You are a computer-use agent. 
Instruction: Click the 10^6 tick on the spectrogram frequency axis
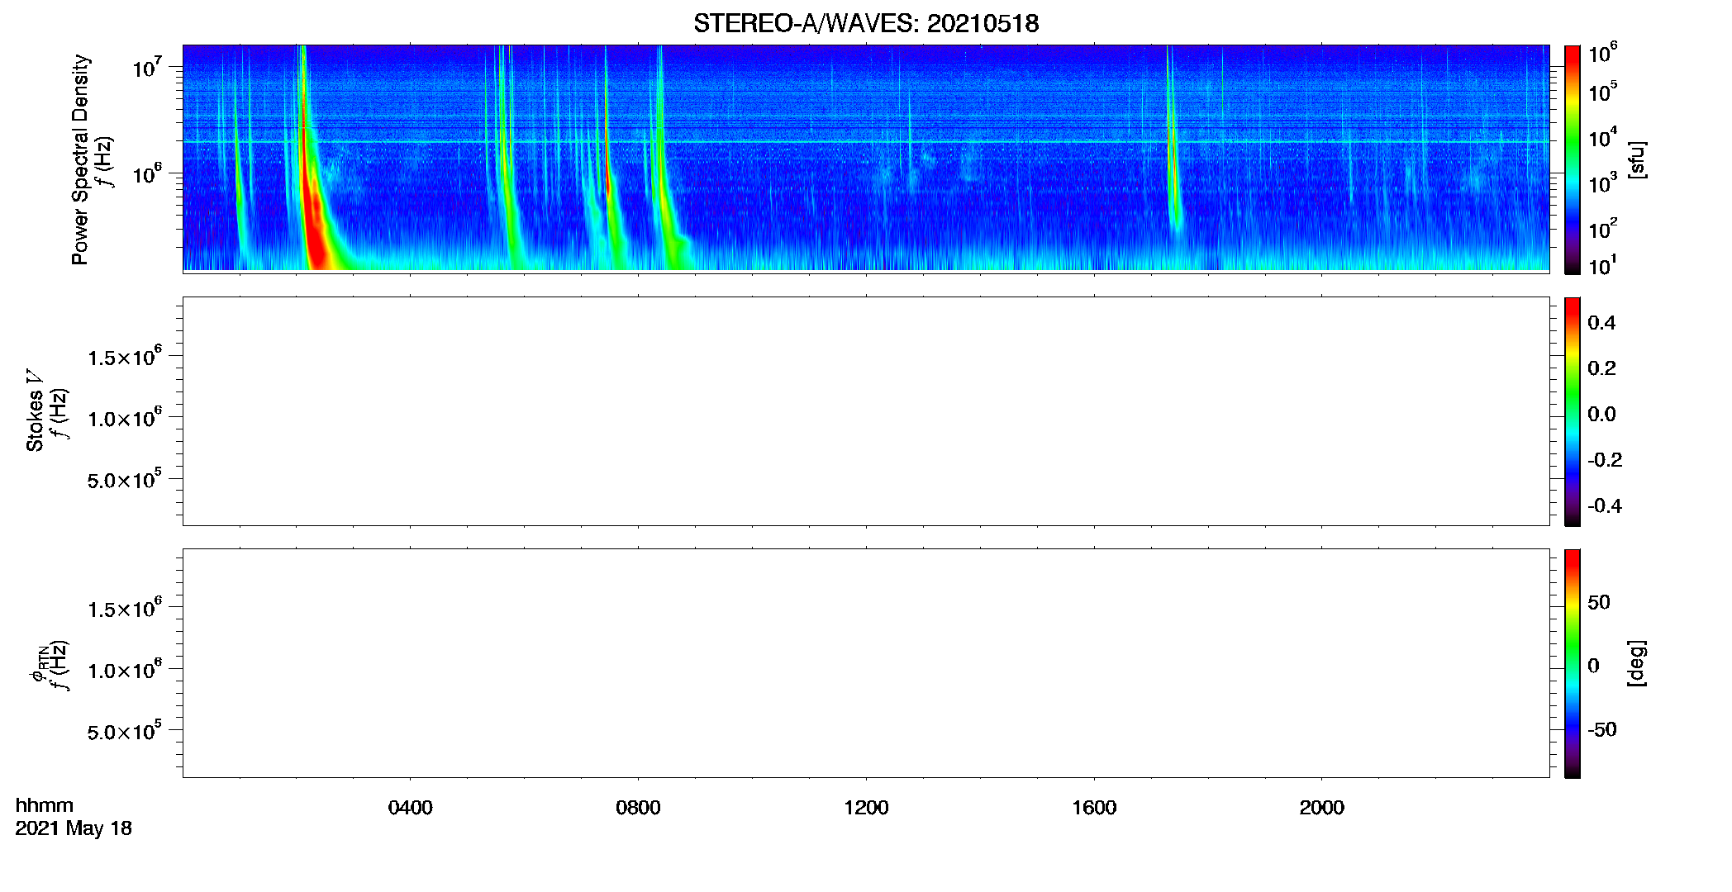[146, 173]
